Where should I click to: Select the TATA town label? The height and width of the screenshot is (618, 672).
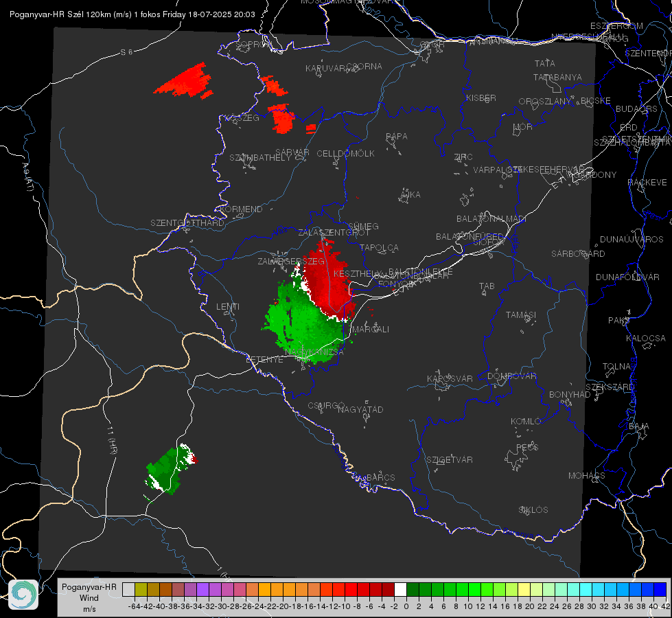(545, 63)
